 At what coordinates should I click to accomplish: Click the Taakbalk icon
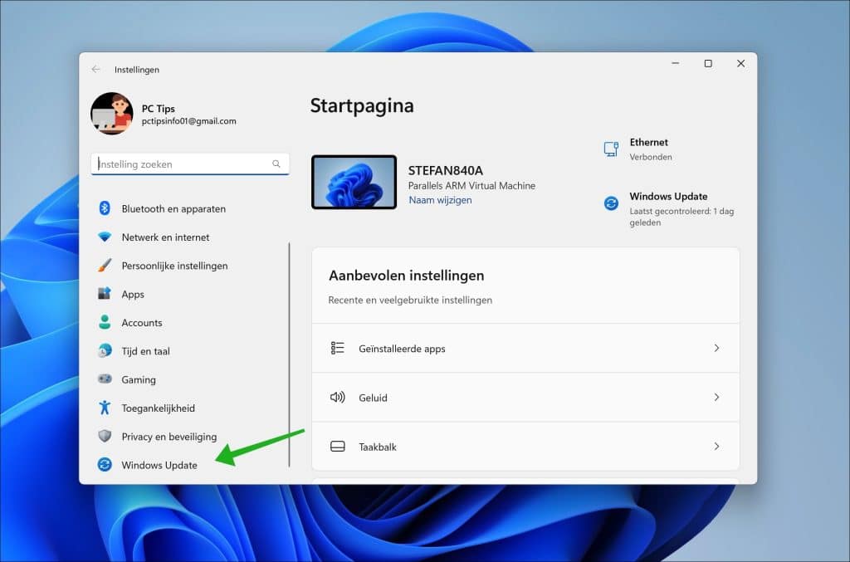click(x=337, y=447)
